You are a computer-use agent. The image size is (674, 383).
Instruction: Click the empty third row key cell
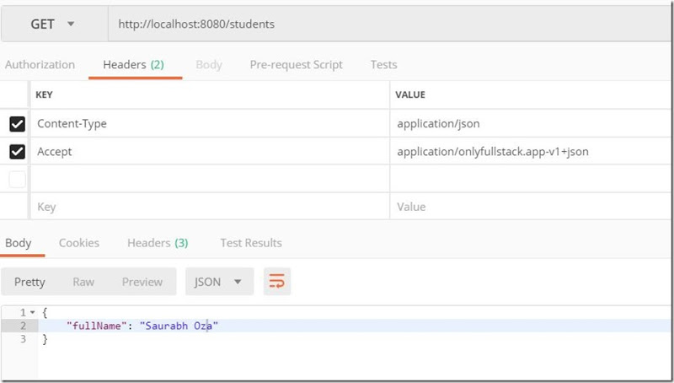pyautogui.click(x=210, y=179)
